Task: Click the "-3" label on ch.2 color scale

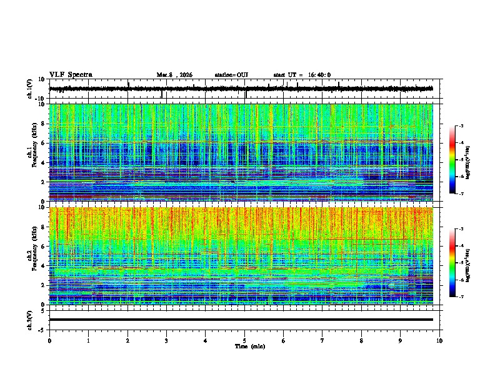Action: (x=461, y=229)
